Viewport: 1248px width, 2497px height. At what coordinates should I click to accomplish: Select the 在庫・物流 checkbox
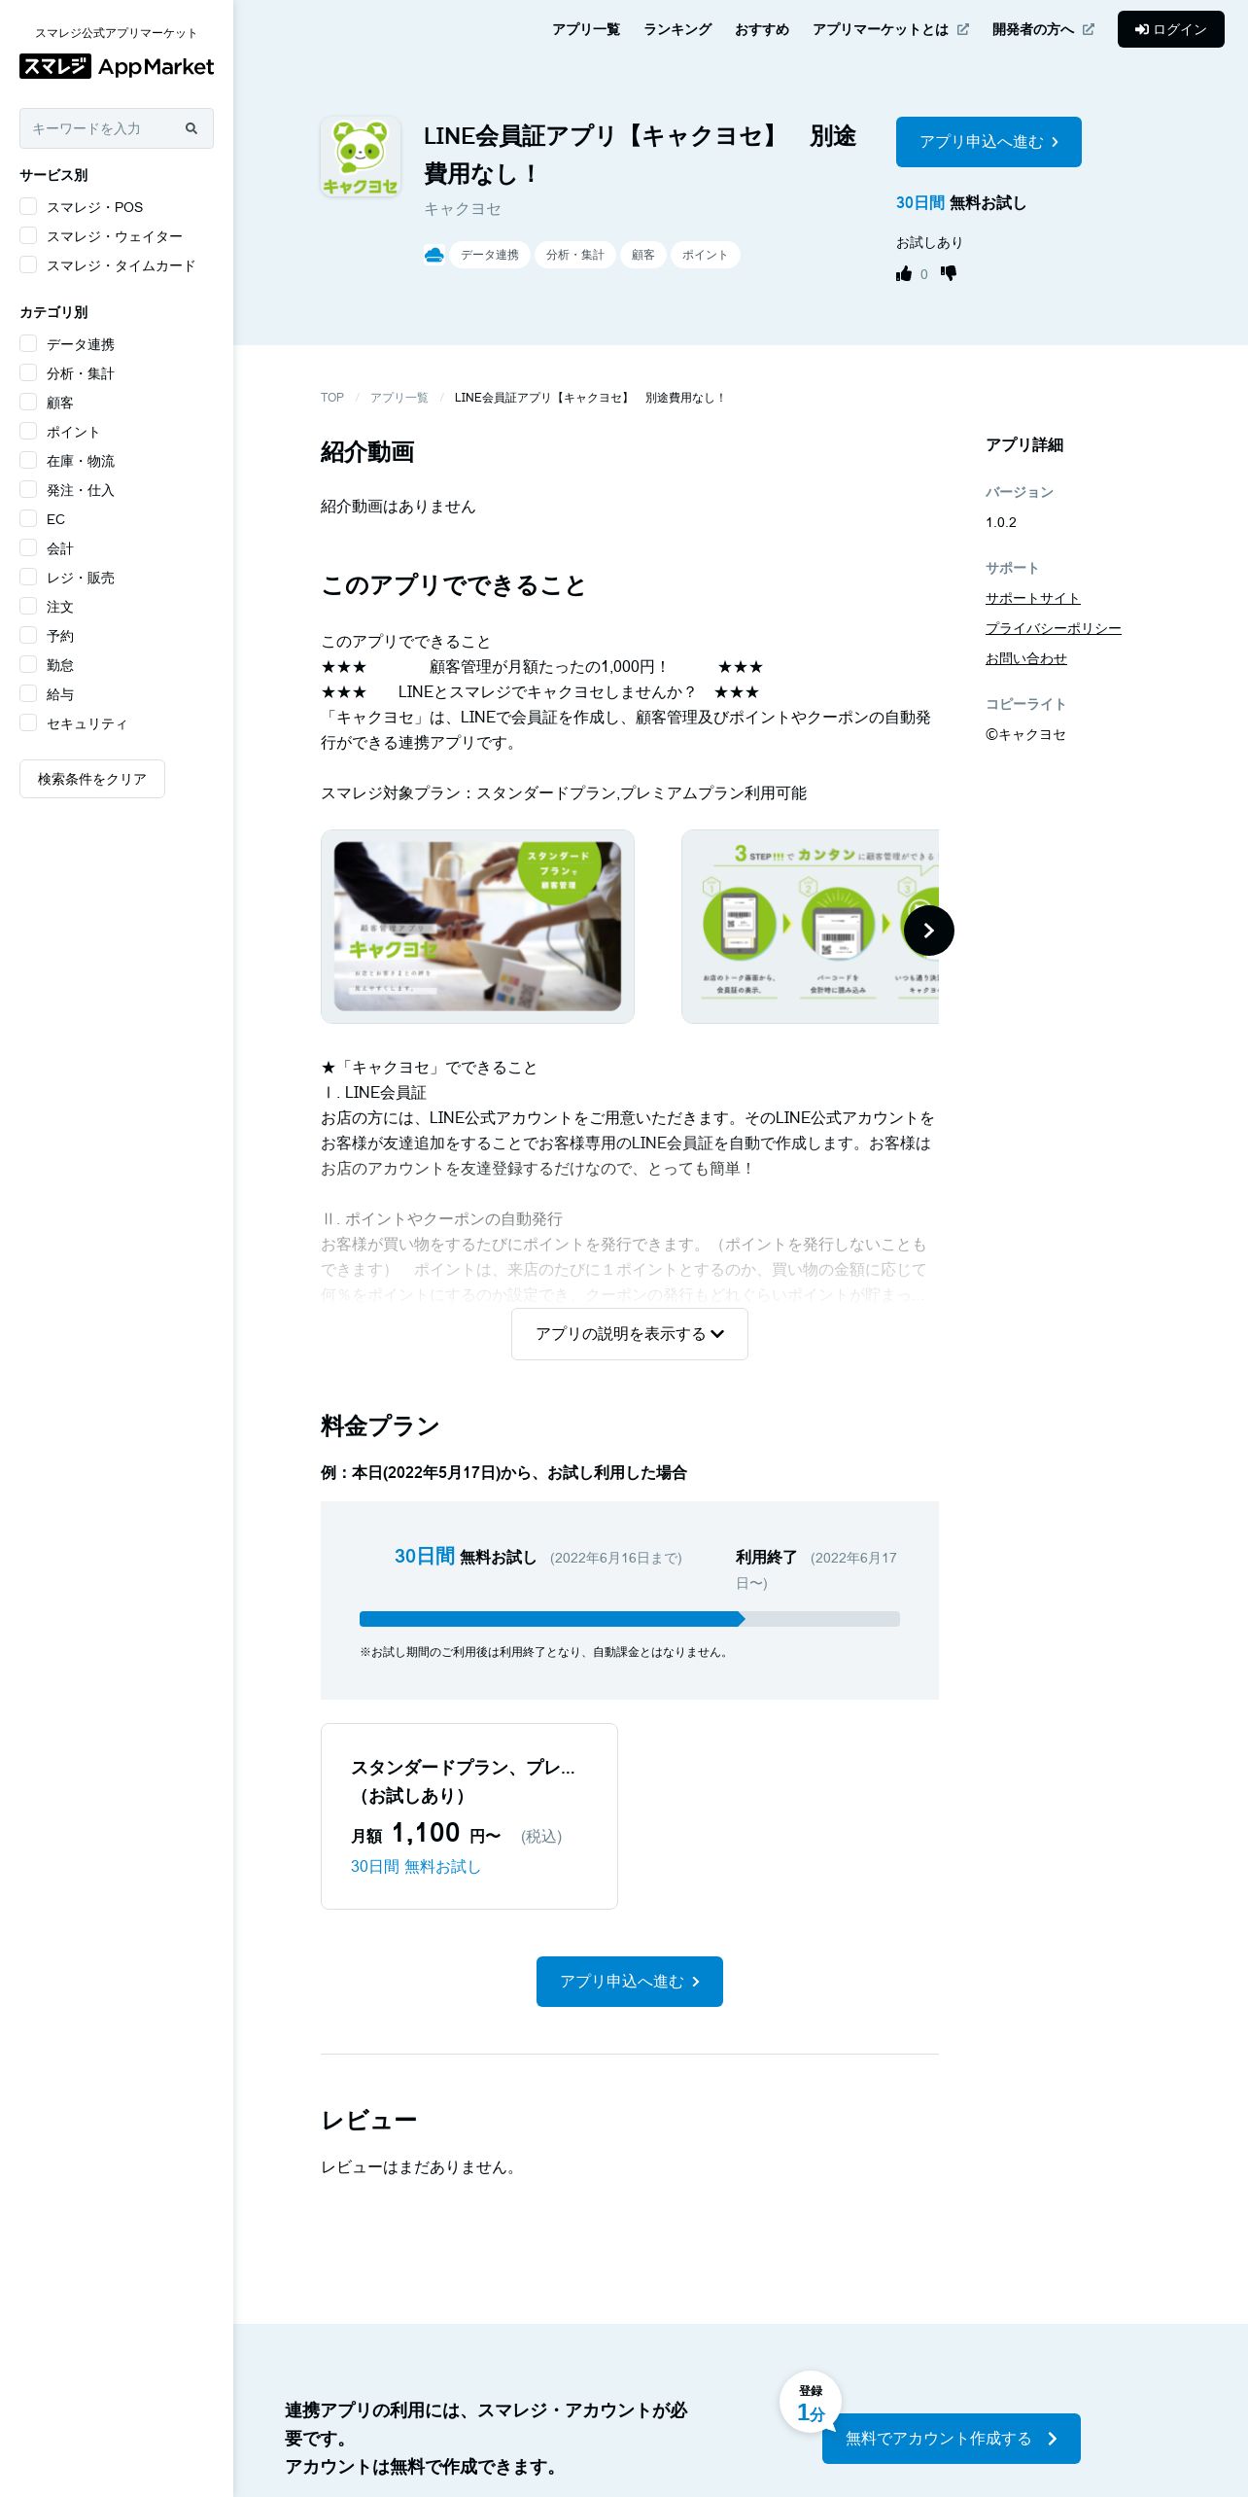click(28, 460)
